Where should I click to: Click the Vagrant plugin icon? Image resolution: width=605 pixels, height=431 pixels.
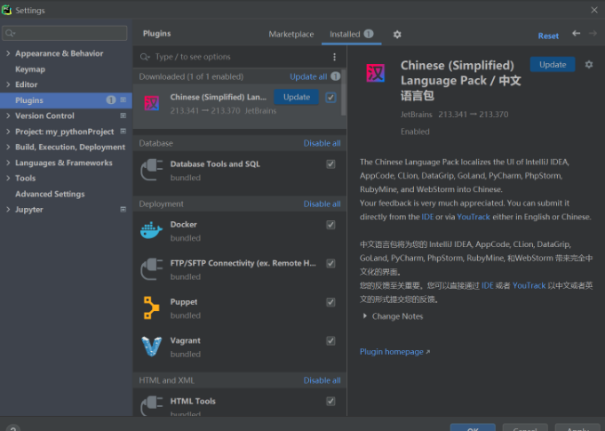click(151, 346)
